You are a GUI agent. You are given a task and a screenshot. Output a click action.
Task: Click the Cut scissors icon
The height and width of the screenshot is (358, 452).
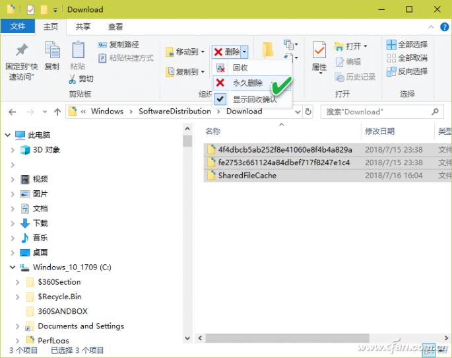(72, 79)
